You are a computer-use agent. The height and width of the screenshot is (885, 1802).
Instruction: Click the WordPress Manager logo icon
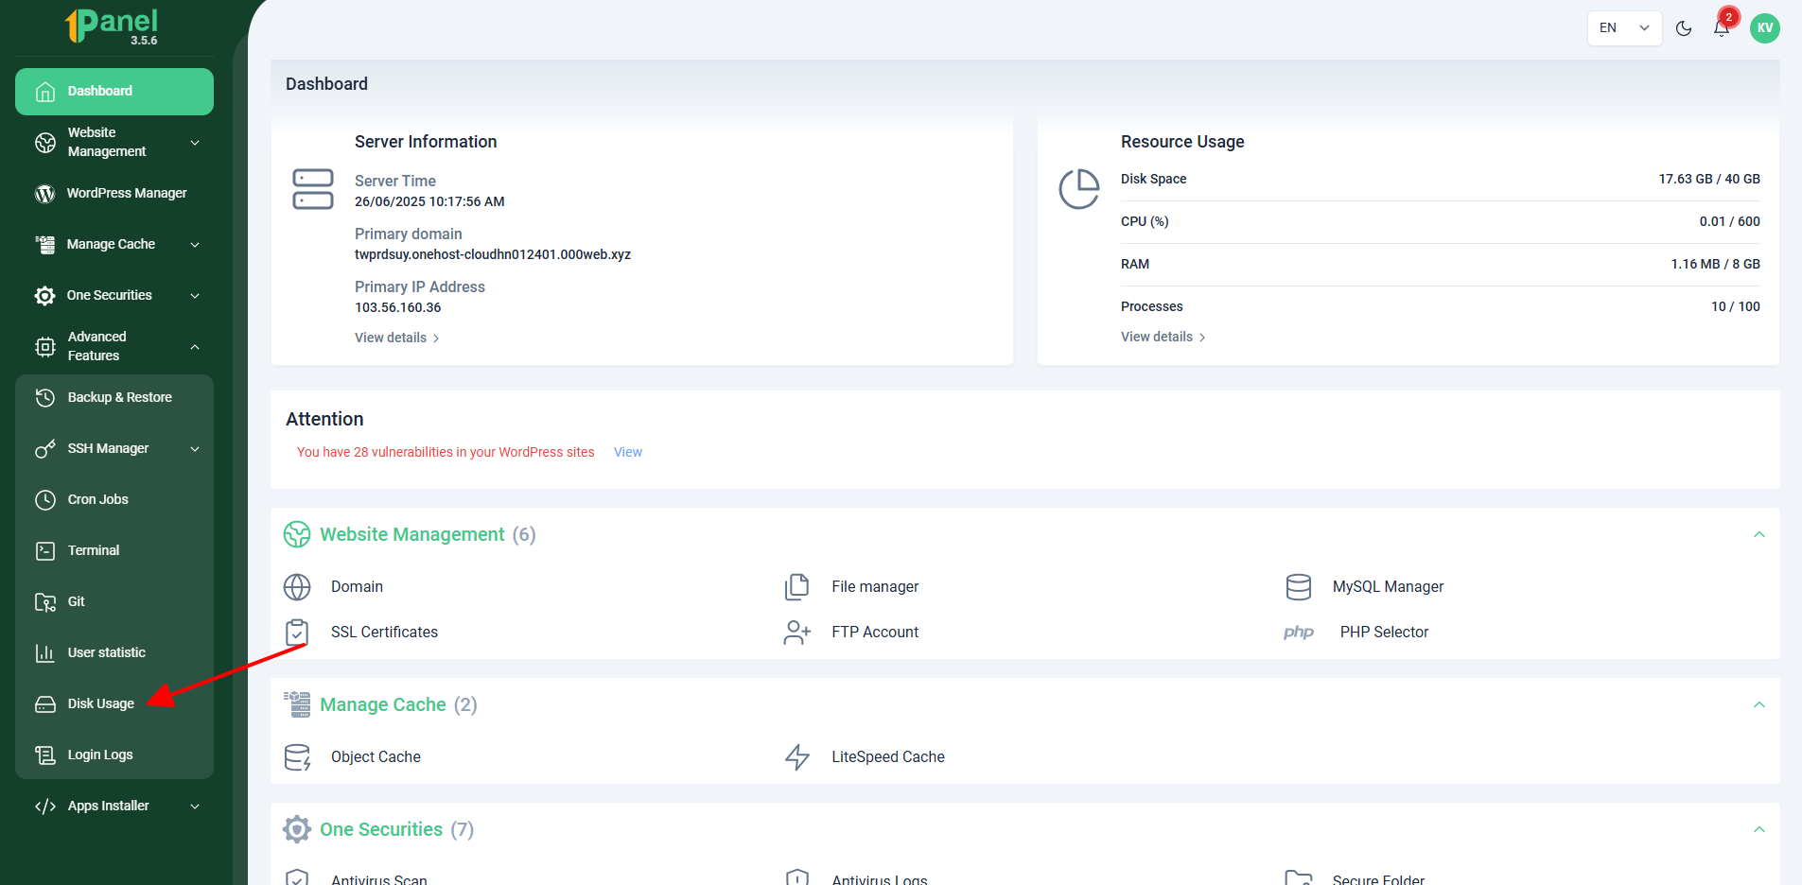pyautogui.click(x=44, y=194)
